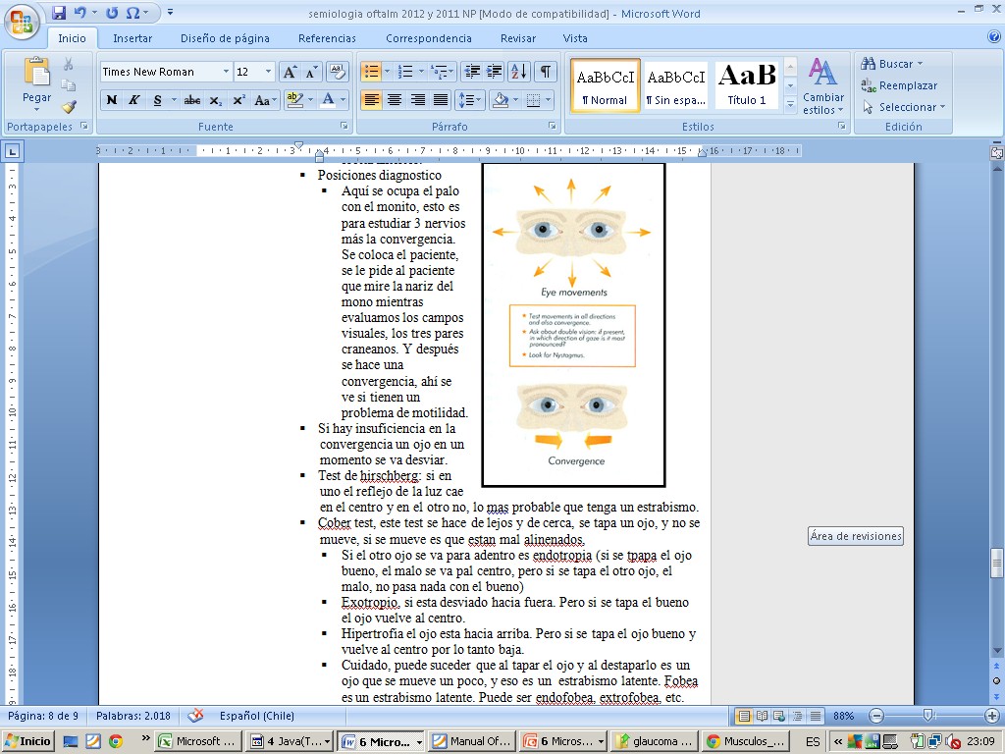
Task: Toggle the bulleted list button
Action: pyautogui.click(x=371, y=72)
